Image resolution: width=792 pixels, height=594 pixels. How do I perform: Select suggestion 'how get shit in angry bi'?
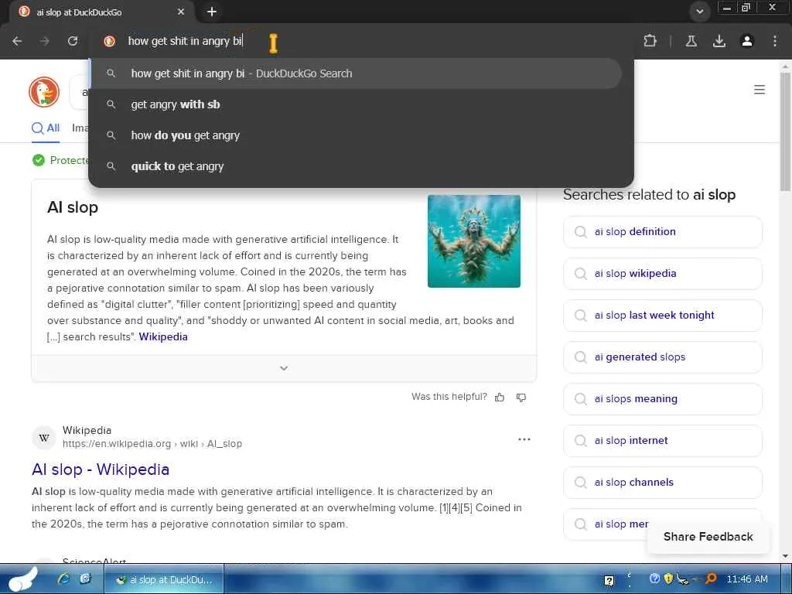click(355, 73)
